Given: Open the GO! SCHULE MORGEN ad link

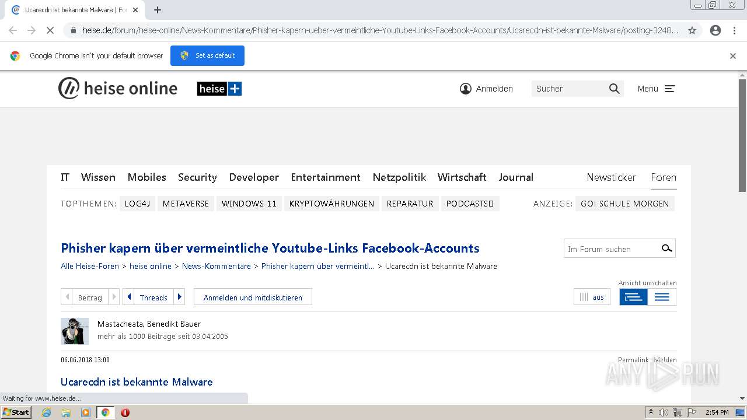Looking at the screenshot, I should pyautogui.click(x=624, y=204).
